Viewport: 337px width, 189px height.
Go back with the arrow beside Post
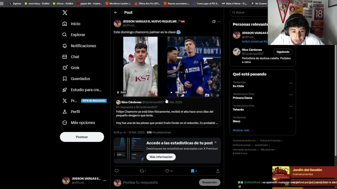pos(116,12)
